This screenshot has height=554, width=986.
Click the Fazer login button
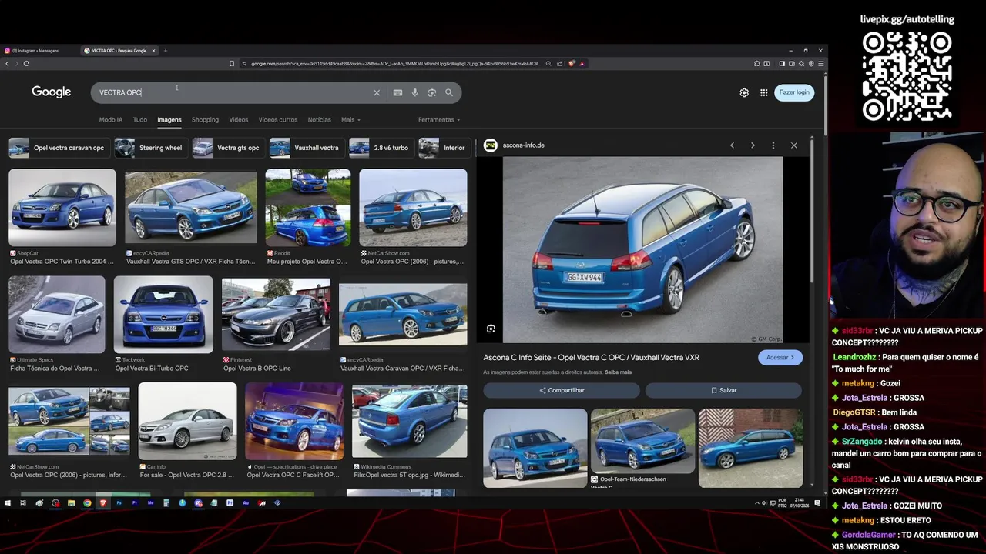[x=794, y=92]
